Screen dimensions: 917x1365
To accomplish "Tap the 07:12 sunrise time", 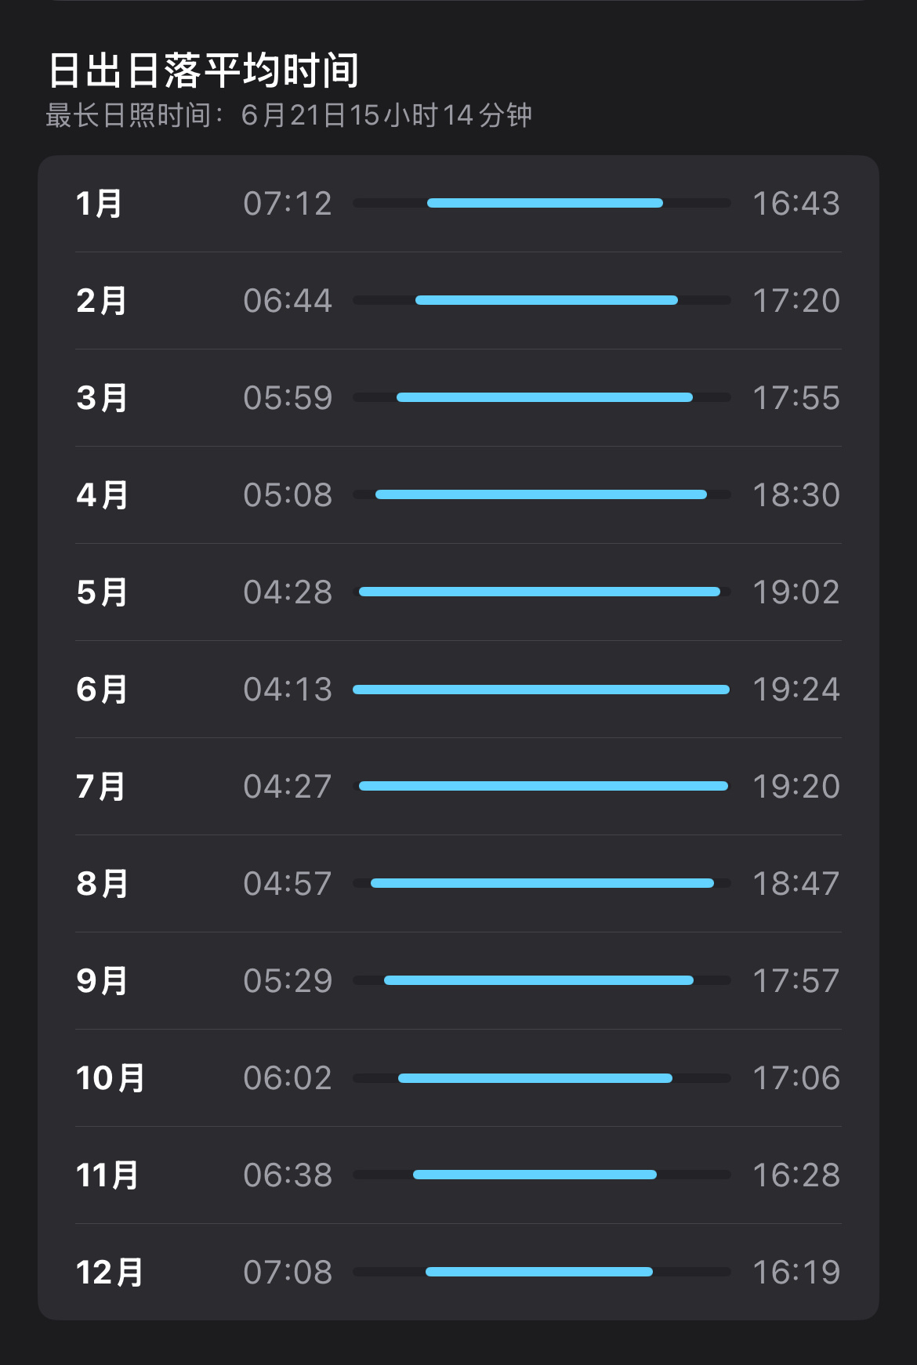I will (x=288, y=204).
